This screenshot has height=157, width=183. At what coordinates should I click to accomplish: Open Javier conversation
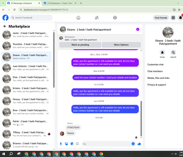point(26,35)
